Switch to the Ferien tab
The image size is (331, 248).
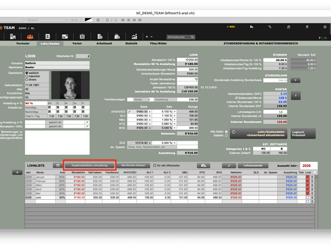[77, 44]
